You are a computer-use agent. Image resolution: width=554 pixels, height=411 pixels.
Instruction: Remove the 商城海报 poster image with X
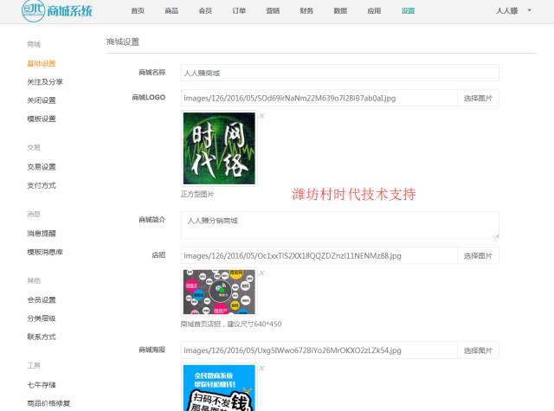point(261,368)
